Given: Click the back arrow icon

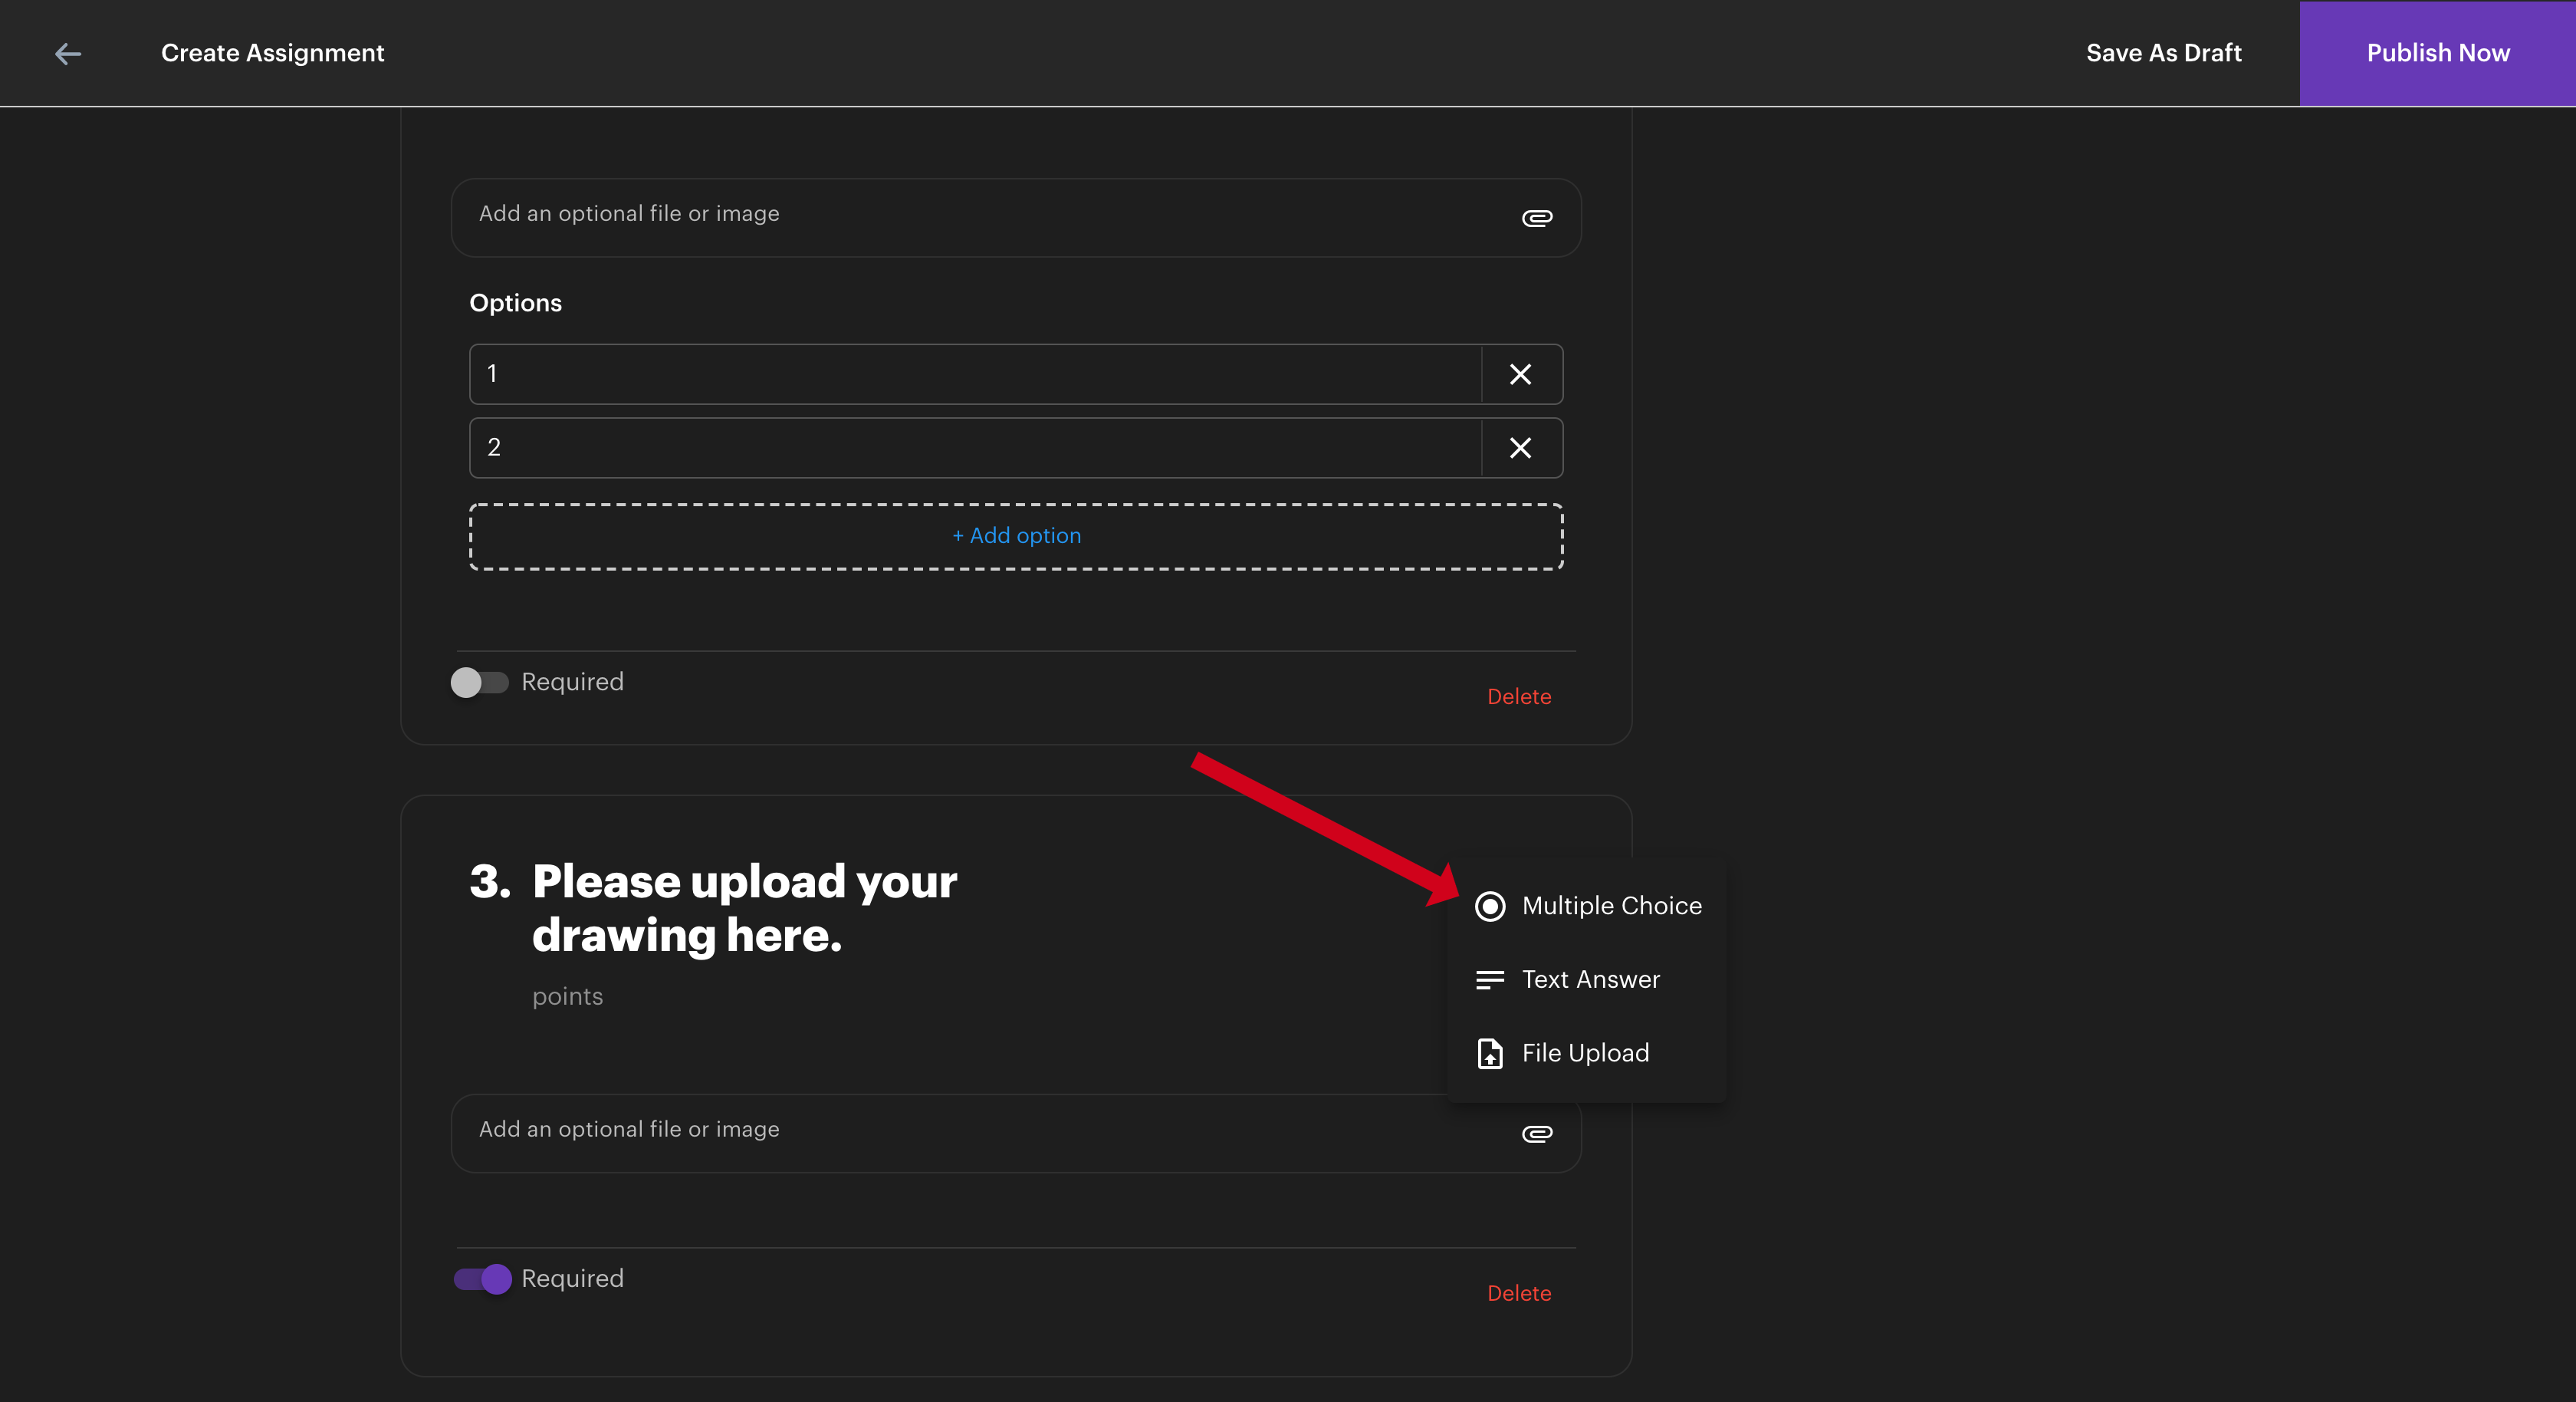Looking at the screenshot, I should (68, 53).
